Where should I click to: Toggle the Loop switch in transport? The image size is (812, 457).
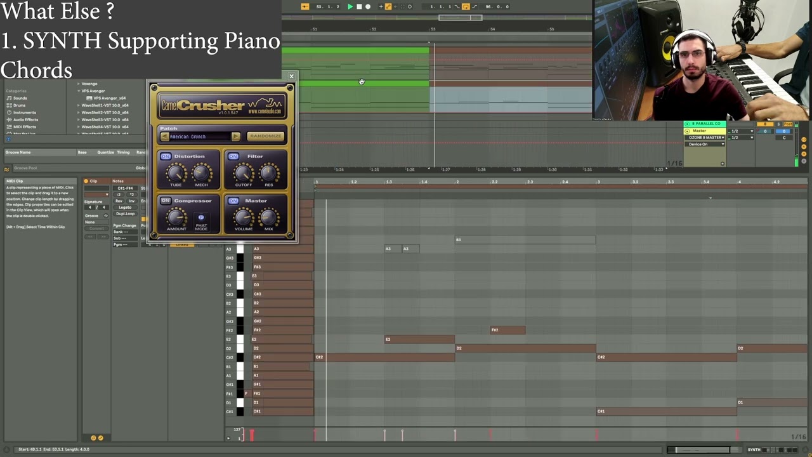tap(466, 6)
